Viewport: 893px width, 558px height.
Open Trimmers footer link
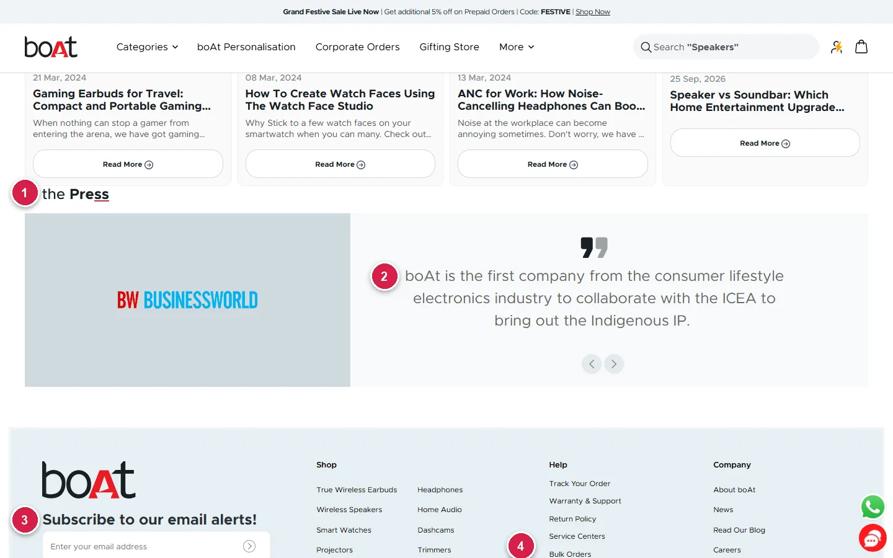tap(434, 550)
